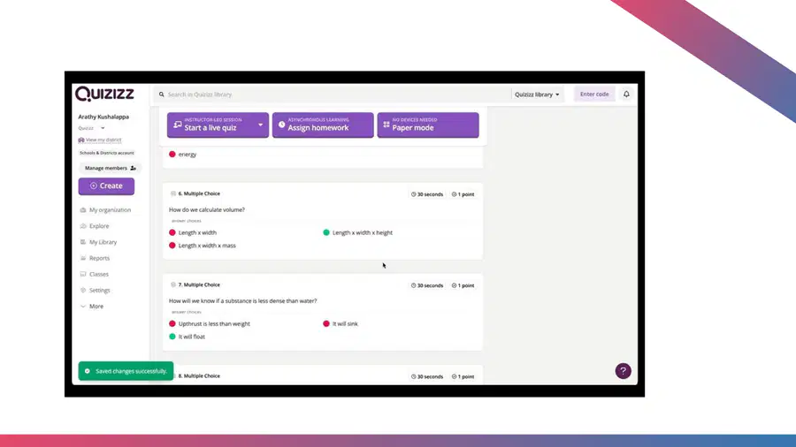Screen dimensions: 796x447
Task: Open the account dropdown under Arathy Kushalappa
Action: pos(92,128)
